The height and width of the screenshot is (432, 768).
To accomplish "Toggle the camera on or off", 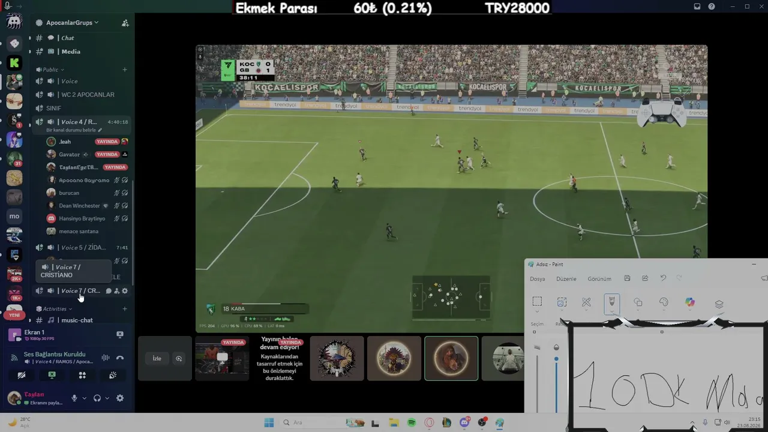I will coord(22,376).
